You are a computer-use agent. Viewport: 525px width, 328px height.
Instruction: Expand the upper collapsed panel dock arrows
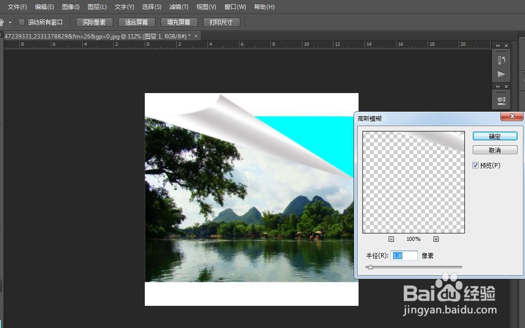pyautogui.click(x=498, y=45)
